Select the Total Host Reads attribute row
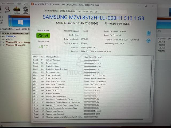This screenshot has height=128, width=171. click(x=92, y=75)
